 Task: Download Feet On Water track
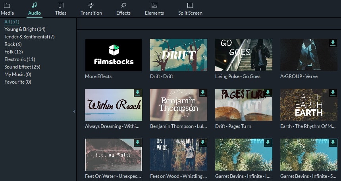[138, 143]
